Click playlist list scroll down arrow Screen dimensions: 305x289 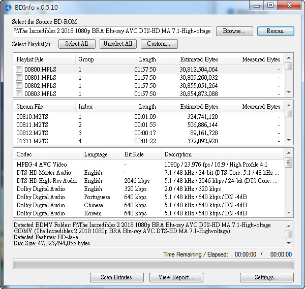click(289, 92)
